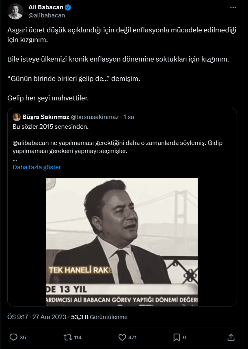Open Büşra Sakınmaz's small avatar

click(x=17, y=117)
